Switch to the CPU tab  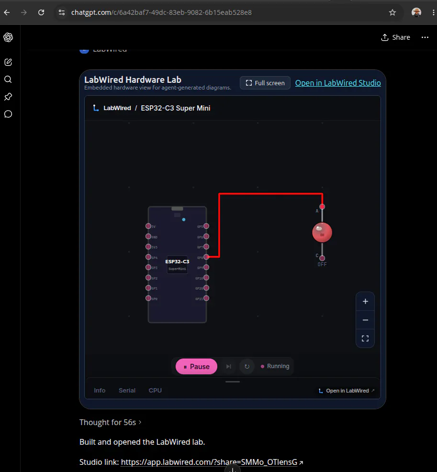155,391
